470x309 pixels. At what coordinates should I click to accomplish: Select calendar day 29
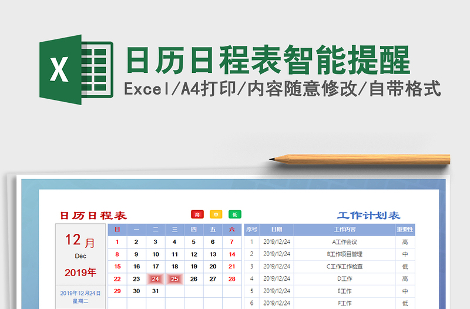point(117,291)
